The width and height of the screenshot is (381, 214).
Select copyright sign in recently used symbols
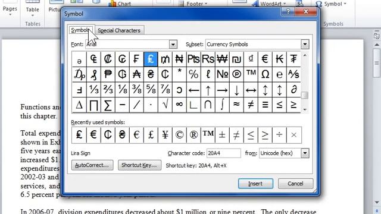point(179,135)
